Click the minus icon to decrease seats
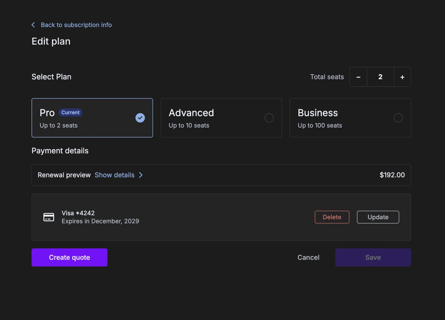 point(358,77)
